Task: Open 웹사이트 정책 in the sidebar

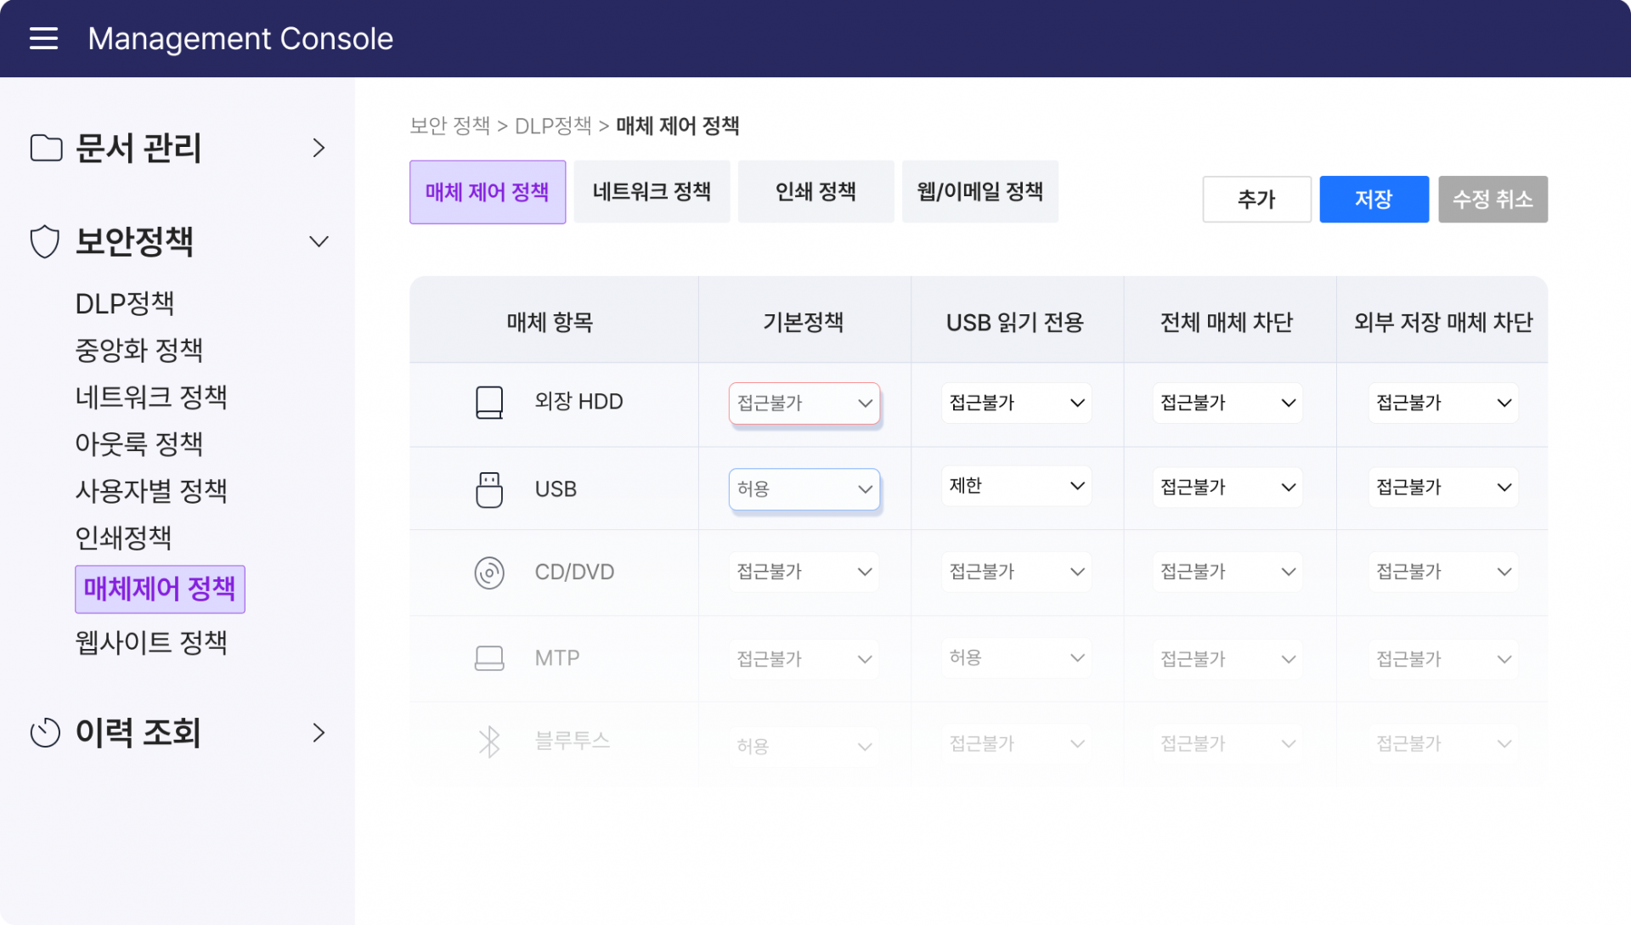Action: (151, 642)
